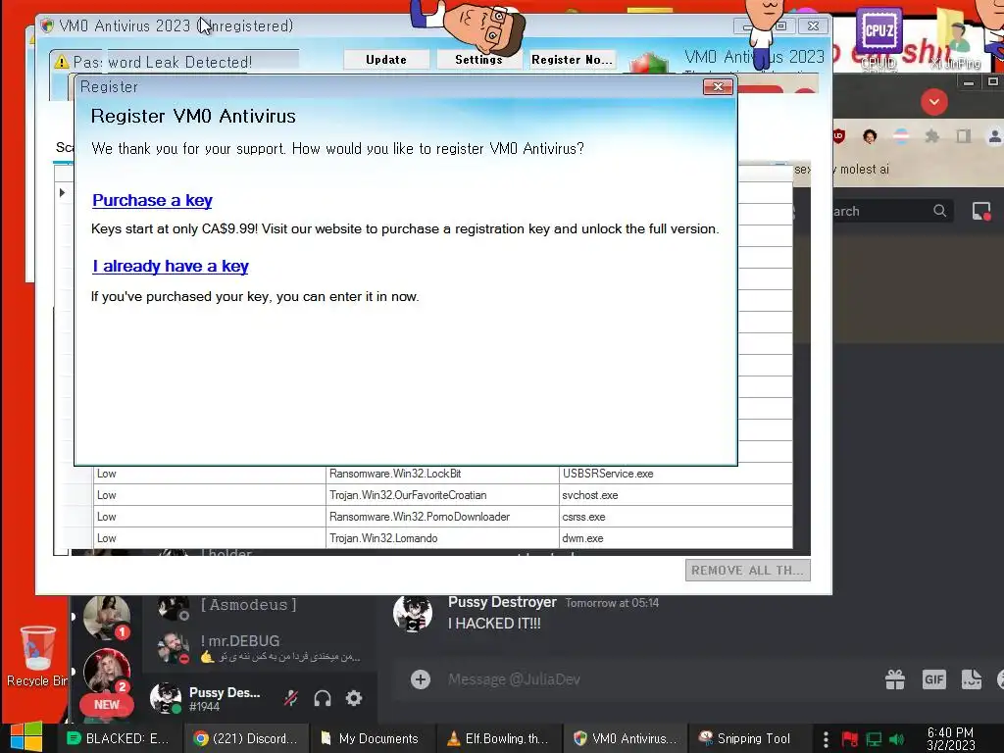
Task: Open Settings in VM0 Antivirus
Action: pos(478,60)
